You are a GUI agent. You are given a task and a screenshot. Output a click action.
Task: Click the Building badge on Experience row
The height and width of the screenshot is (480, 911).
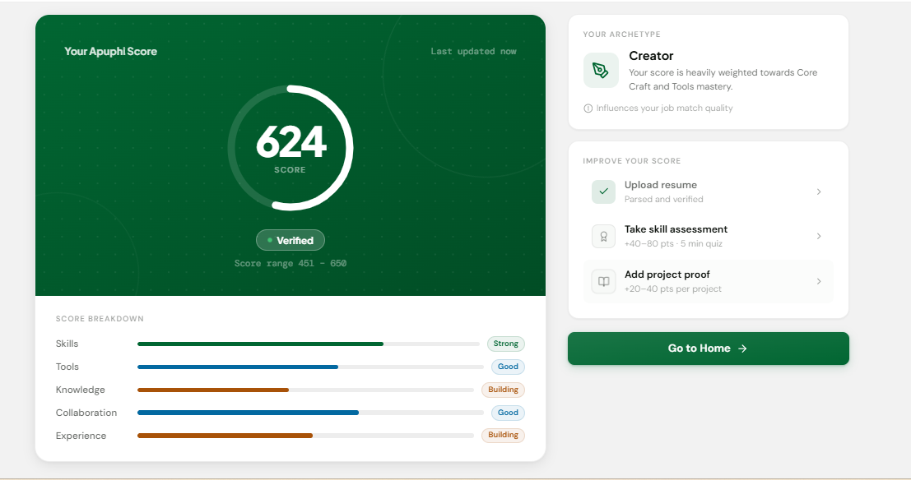coord(503,435)
